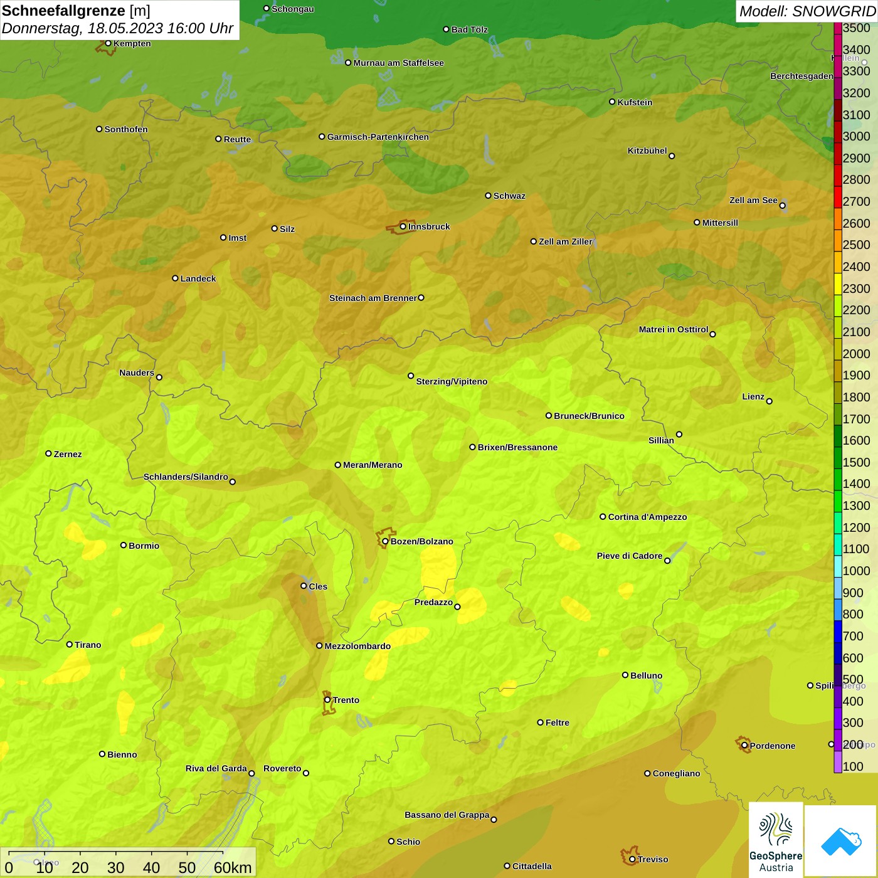Click the Garmisch-Partenkirchen label

[378, 137]
